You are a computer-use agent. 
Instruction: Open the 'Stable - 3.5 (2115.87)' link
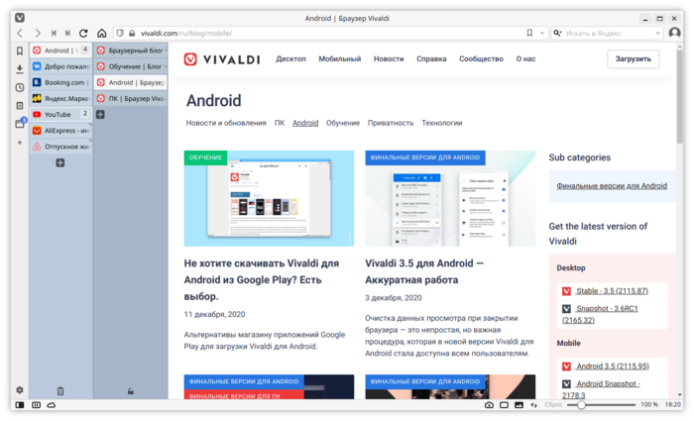[x=612, y=291]
